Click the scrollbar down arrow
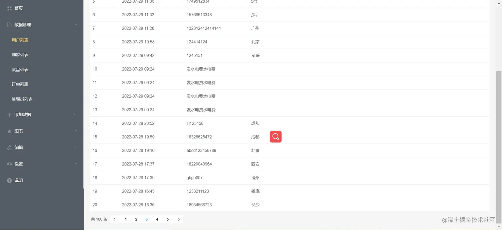The image size is (502, 230). (499, 227)
